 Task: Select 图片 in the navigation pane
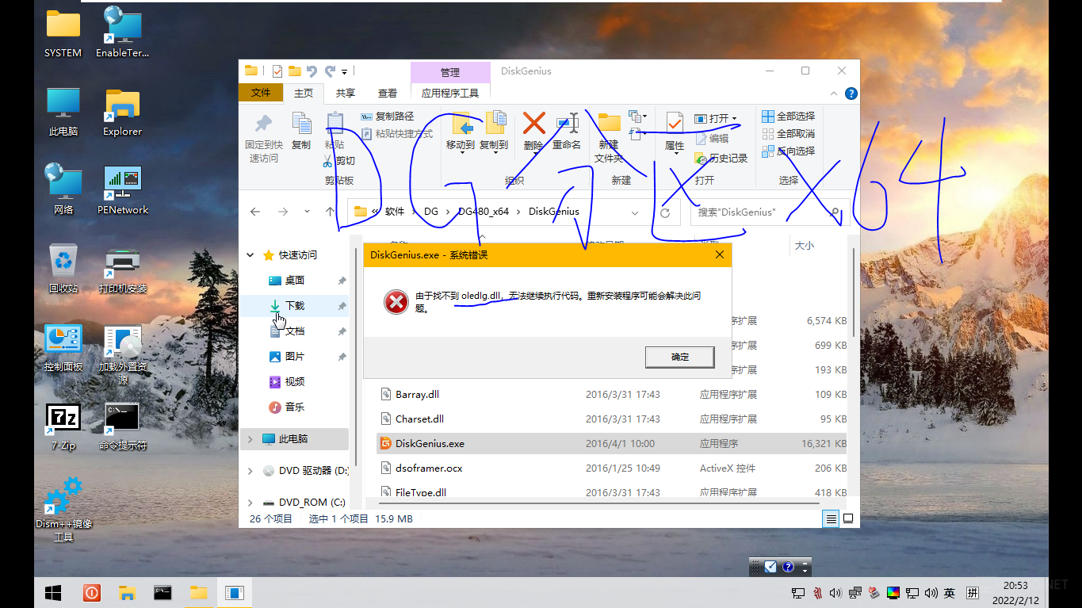pos(295,357)
